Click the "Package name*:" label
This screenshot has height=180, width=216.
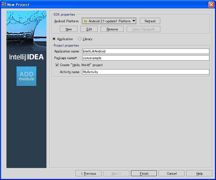pos(65,58)
